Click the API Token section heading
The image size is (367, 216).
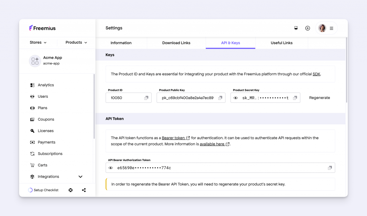tap(114, 119)
